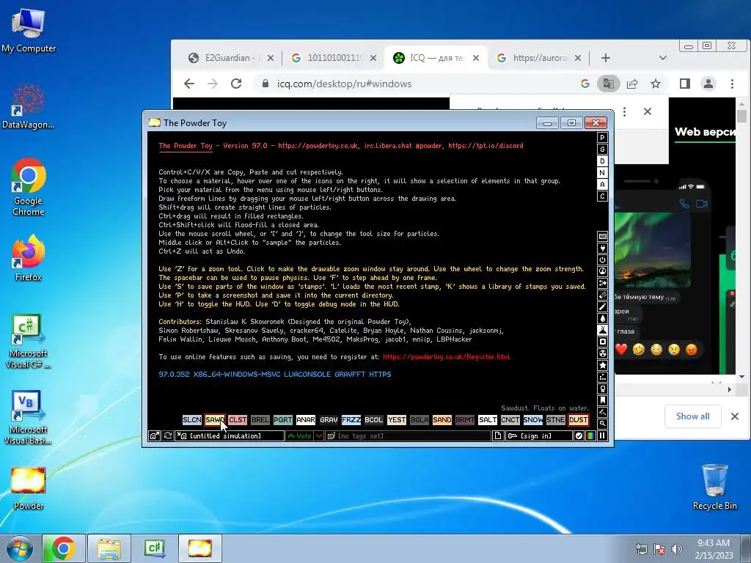Open the Walls element menu
The image size is (751, 563).
(x=603, y=237)
